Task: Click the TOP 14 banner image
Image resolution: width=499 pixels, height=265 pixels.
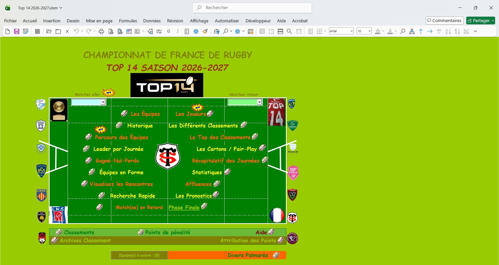Action: pyautogui.click(x=167, y=85)
